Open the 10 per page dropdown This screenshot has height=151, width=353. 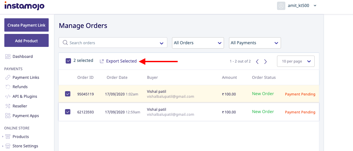coord(296,61)
